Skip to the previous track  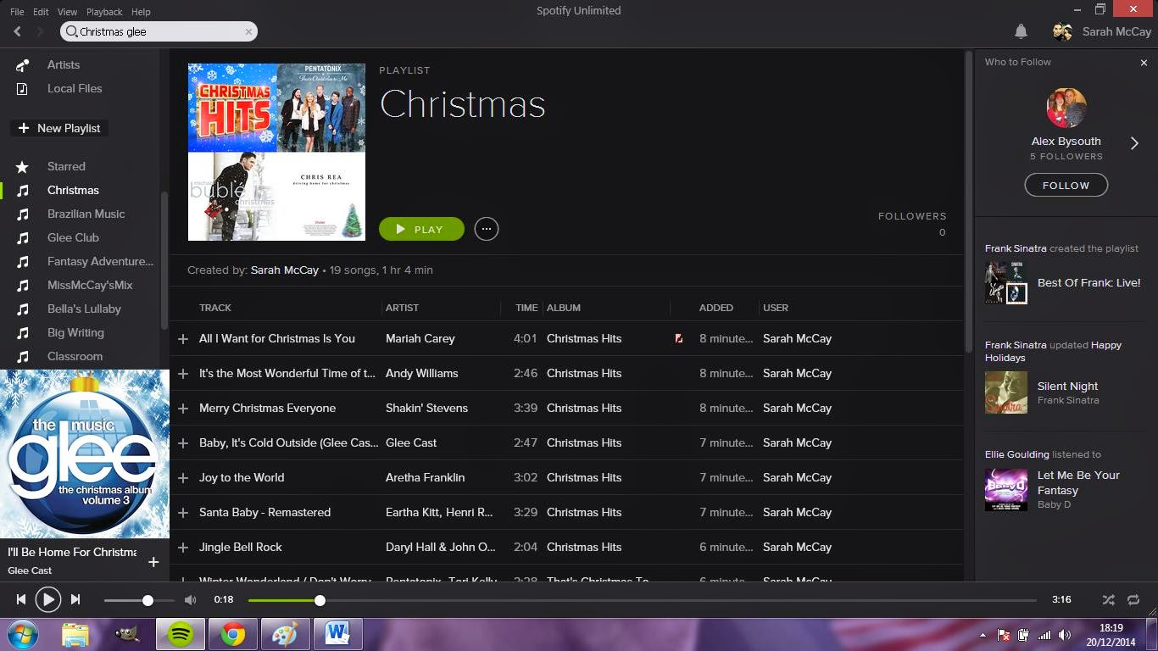(x=21, y=599)
